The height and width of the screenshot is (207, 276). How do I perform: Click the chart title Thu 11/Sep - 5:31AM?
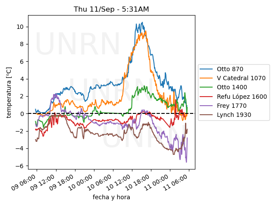click(x=111, y=9)
